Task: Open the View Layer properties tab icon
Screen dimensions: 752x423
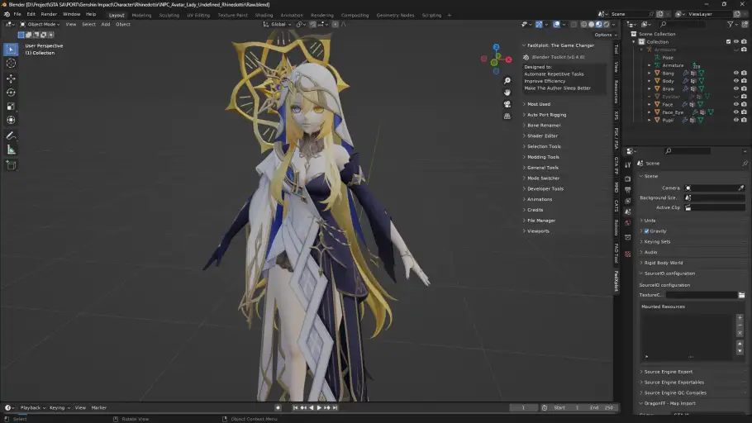Action: click(x=628, y=201)
